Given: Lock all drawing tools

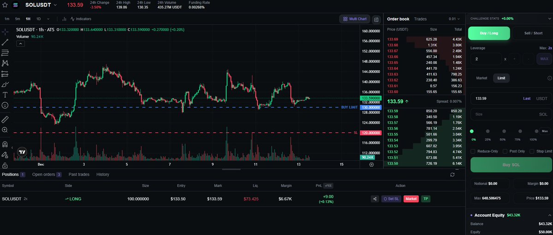Looking at the screenshot, I should (x=5, y=165).
